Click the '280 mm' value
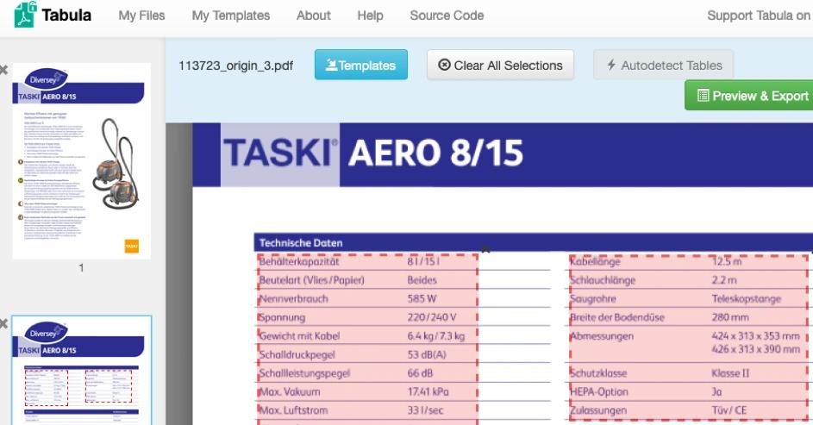 [x=731, y=317]
